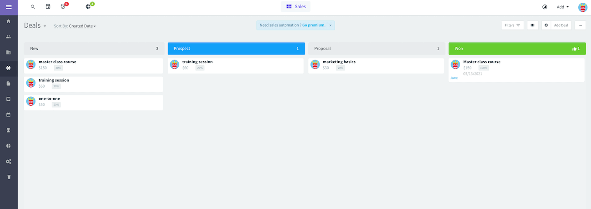This screenshot has height=209, width=591.
Task: Open Contacts icon in left sidebar
Action: coord(8,37)
